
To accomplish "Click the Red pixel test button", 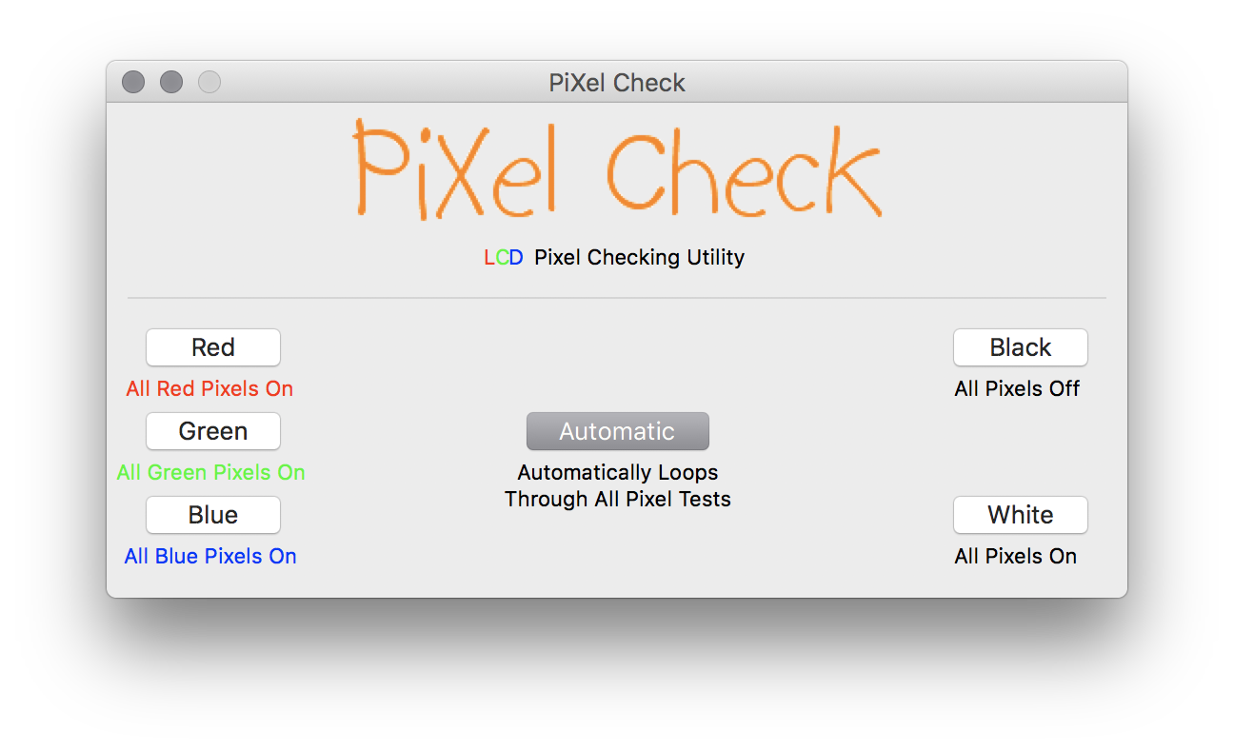I will click(213, 347).
